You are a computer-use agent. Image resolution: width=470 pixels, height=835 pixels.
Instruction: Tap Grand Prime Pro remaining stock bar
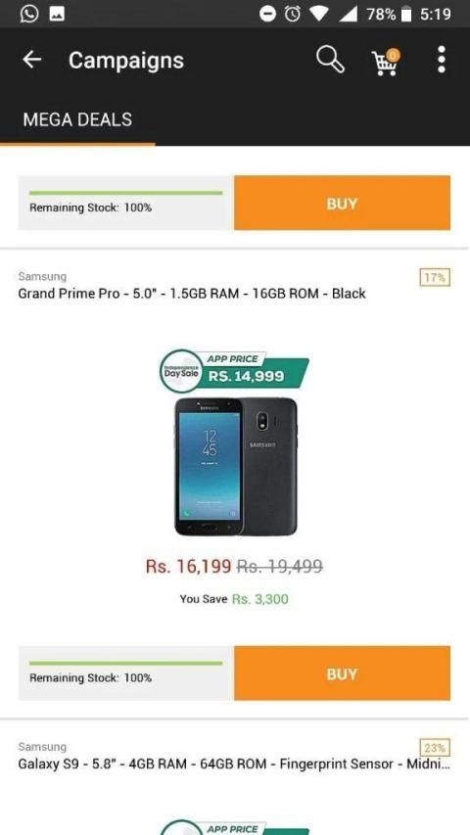coord(125,673)
